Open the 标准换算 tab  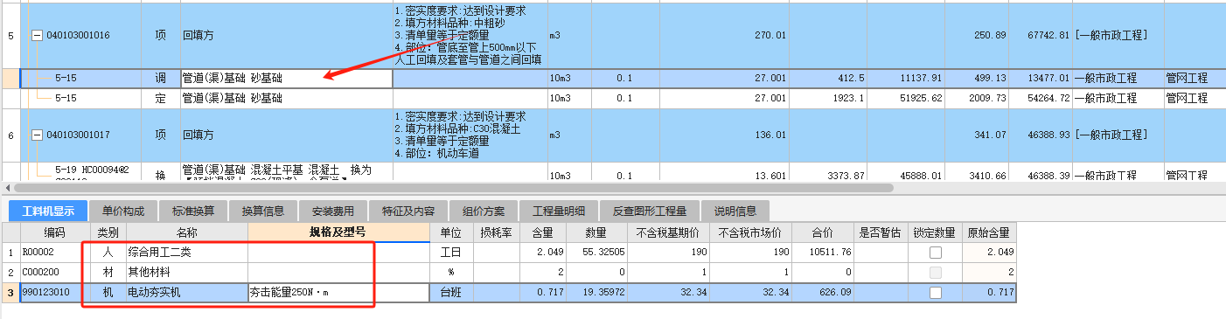(x=192, y=210)
